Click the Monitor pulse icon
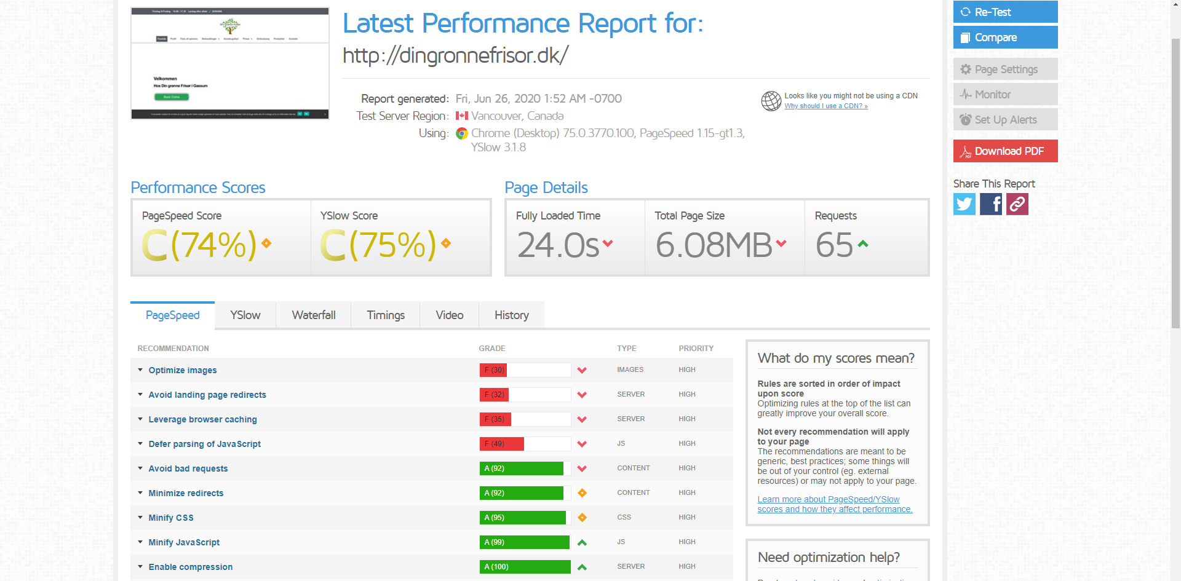Viewport: 1181px width, 581px height. coord(965,95)
